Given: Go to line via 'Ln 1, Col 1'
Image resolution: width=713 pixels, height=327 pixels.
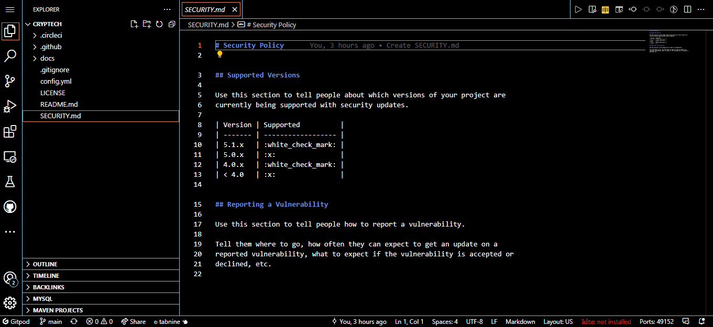Looking at the screenshot, I should (409, 322).
